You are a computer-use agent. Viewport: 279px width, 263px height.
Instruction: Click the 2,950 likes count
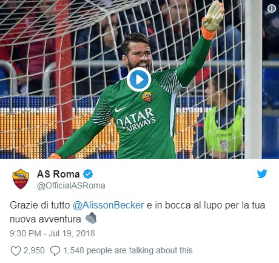coord(34,250)
